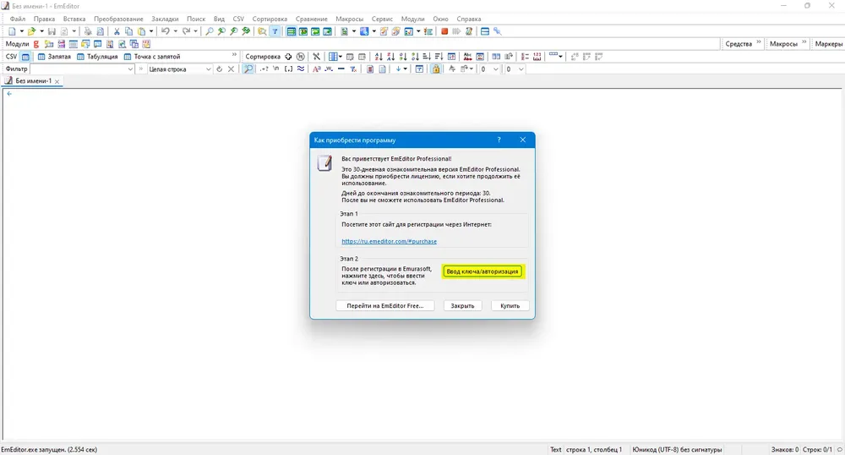Click the question mark help icon in dialog

coord(499,140)
